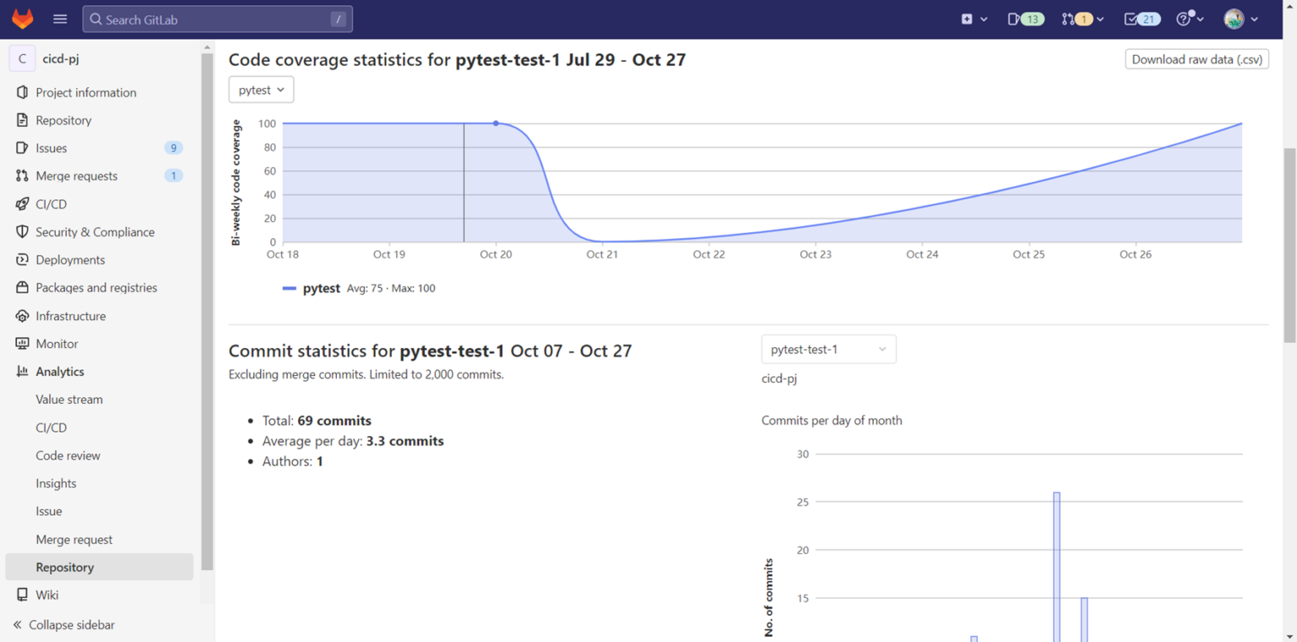Collapse the sidebar
The image size is (1297, 642).
62,624
